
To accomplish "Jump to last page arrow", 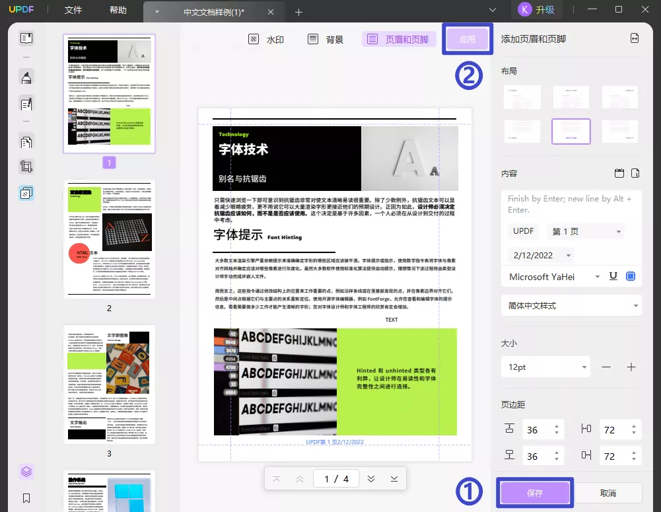I will (394, 479).
